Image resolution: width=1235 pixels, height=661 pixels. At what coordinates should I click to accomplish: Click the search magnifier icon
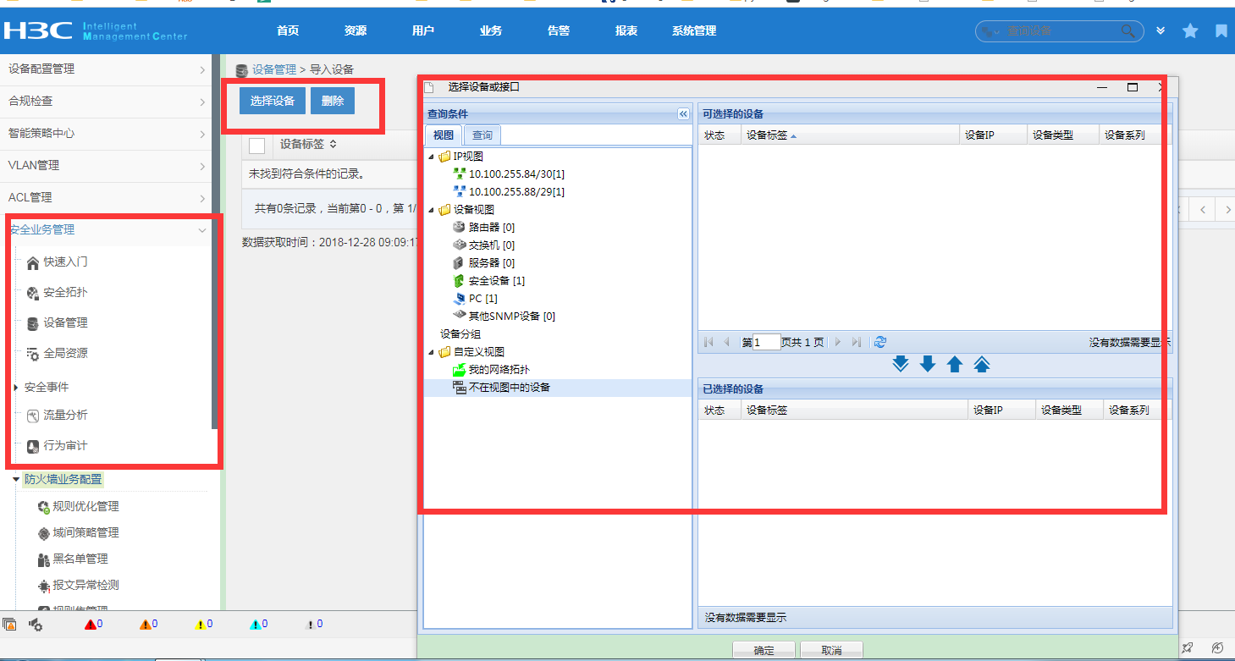(1128, 30)
